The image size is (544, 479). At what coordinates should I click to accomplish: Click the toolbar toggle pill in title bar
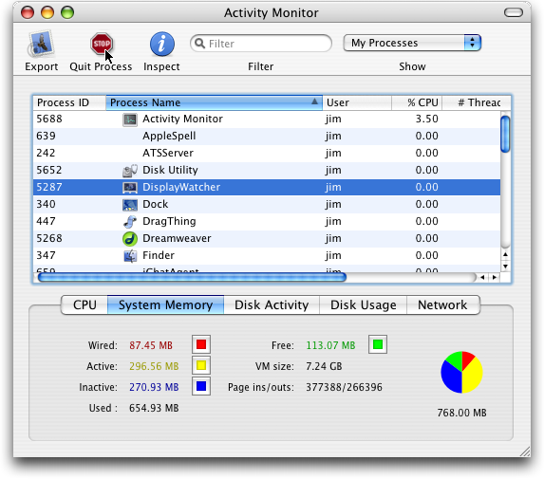tap(513, 13)
